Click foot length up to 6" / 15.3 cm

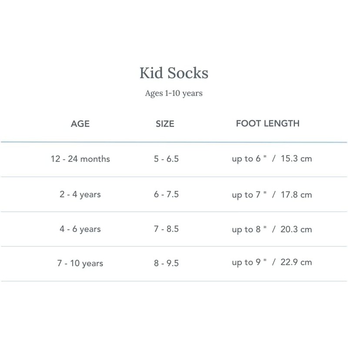click(271, 159)
